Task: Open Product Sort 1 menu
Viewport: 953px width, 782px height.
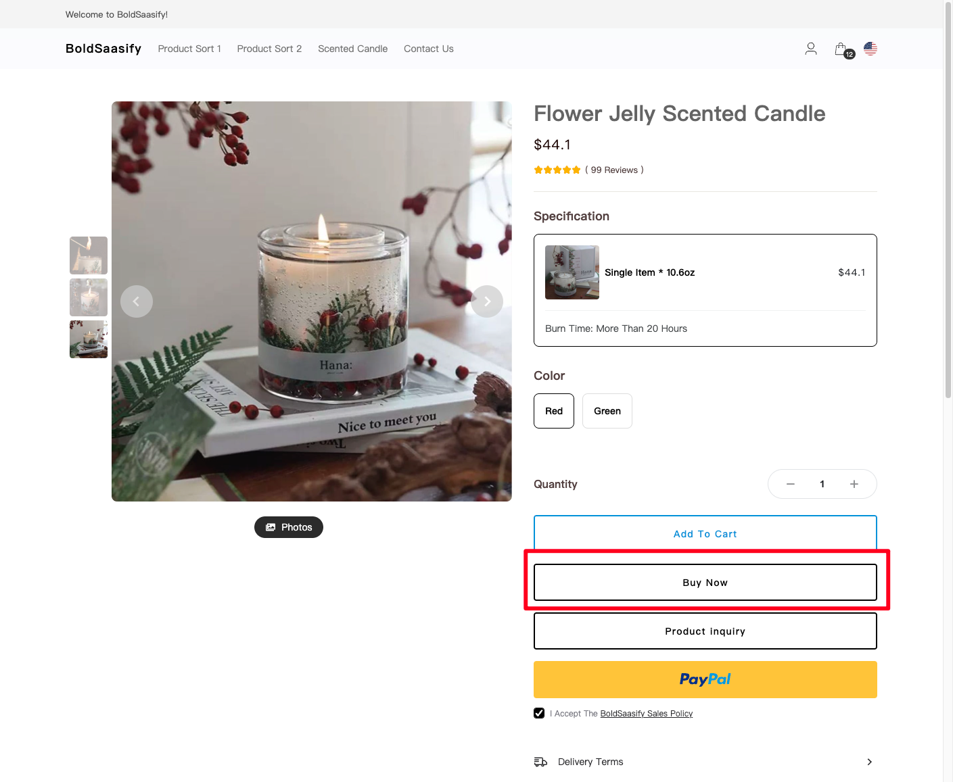Action: [189, 49]
